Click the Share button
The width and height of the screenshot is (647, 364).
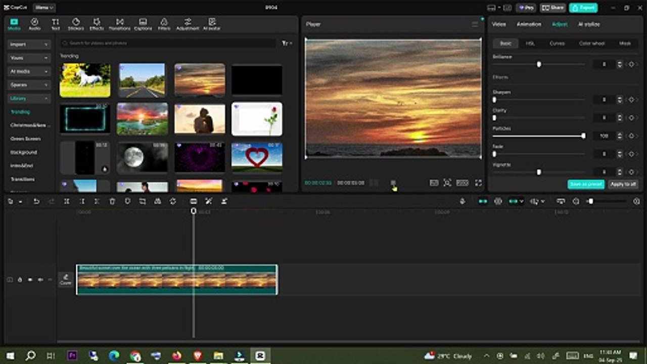[552, 8]
